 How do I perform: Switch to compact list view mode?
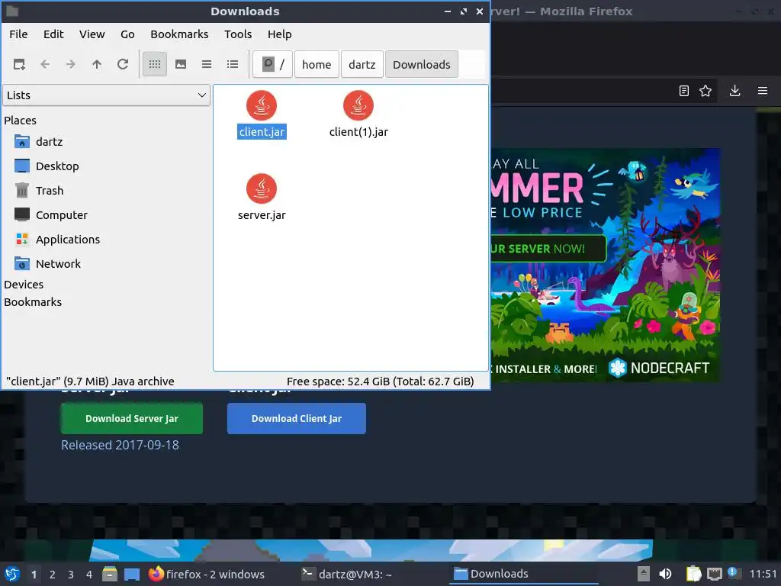click(x=207, y=64)
